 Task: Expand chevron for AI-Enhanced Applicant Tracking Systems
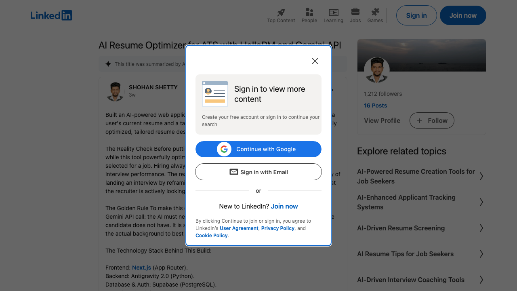(x=481, y=202)
